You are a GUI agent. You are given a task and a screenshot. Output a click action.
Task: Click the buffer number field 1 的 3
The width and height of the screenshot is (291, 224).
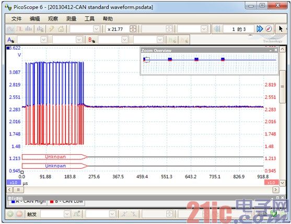[x=239, y=29]
